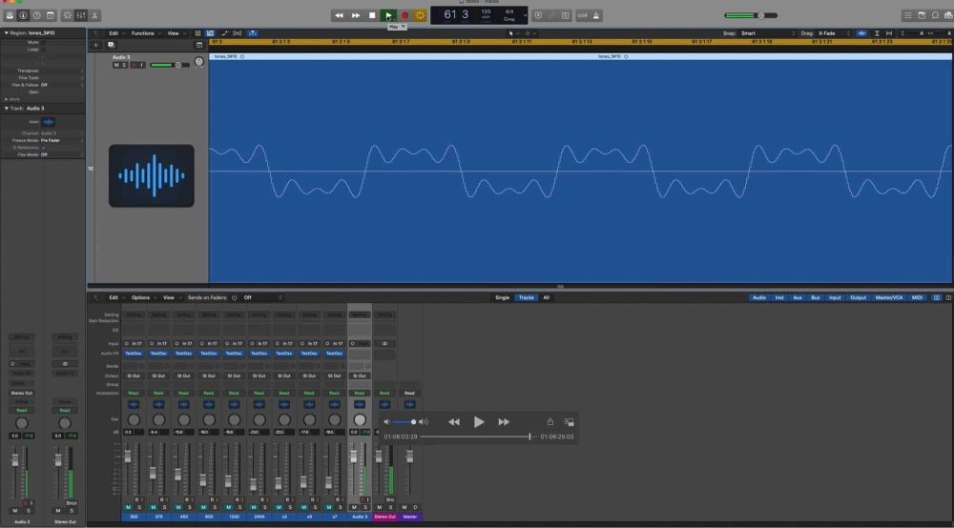
Task: Add a new track with the plus button
Action: click(95, 45)
